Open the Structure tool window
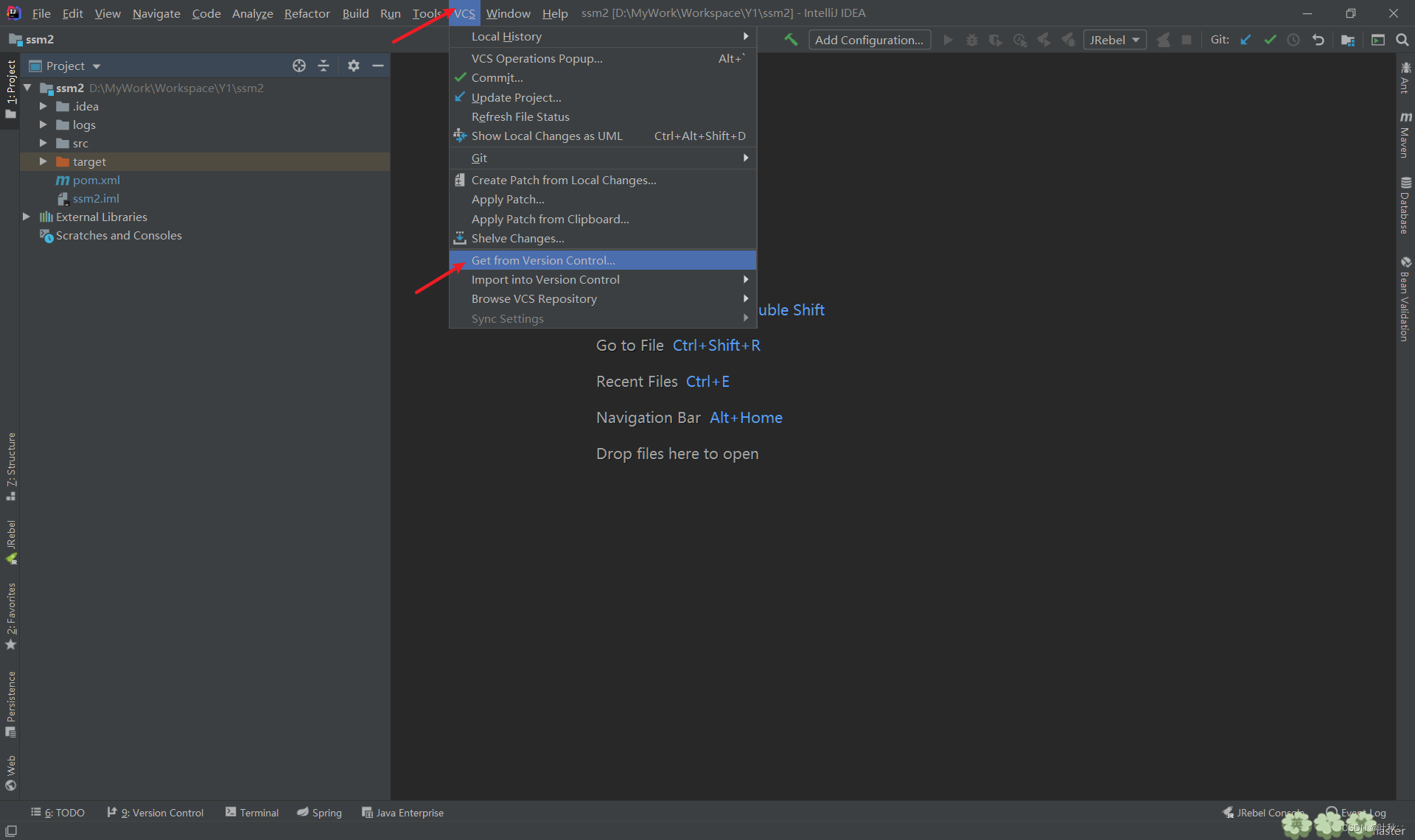 click(10, 466)
